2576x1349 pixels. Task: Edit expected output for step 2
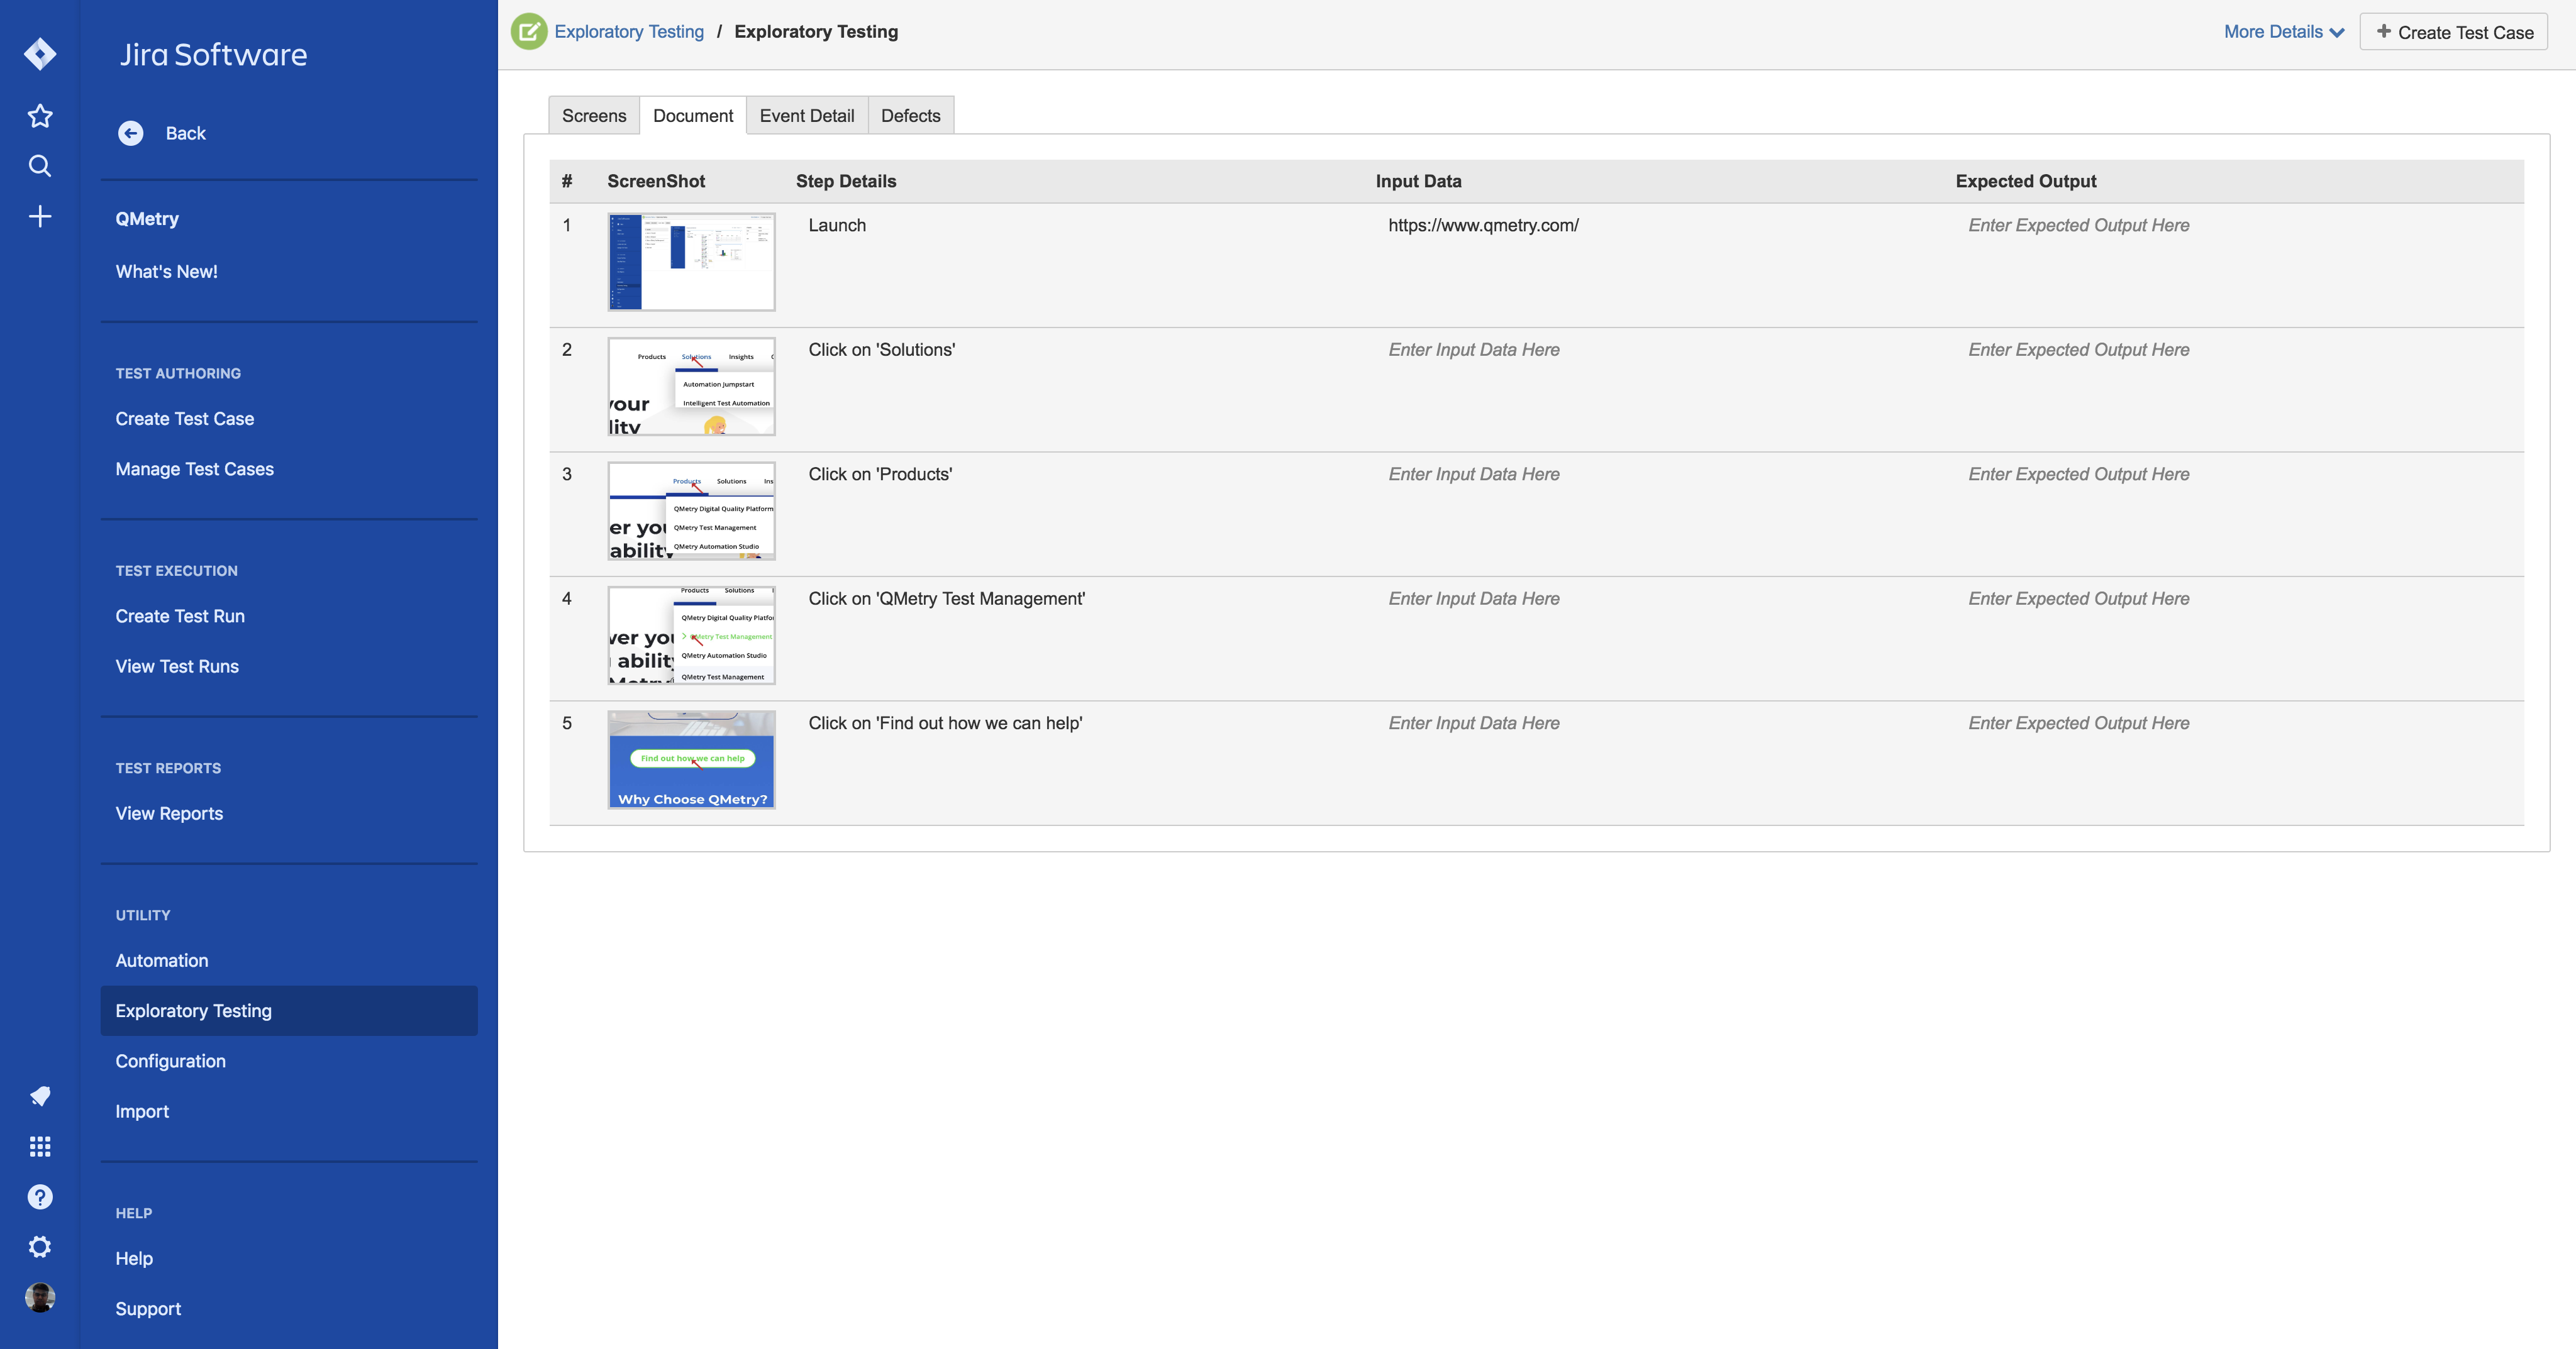(2078, 350)
